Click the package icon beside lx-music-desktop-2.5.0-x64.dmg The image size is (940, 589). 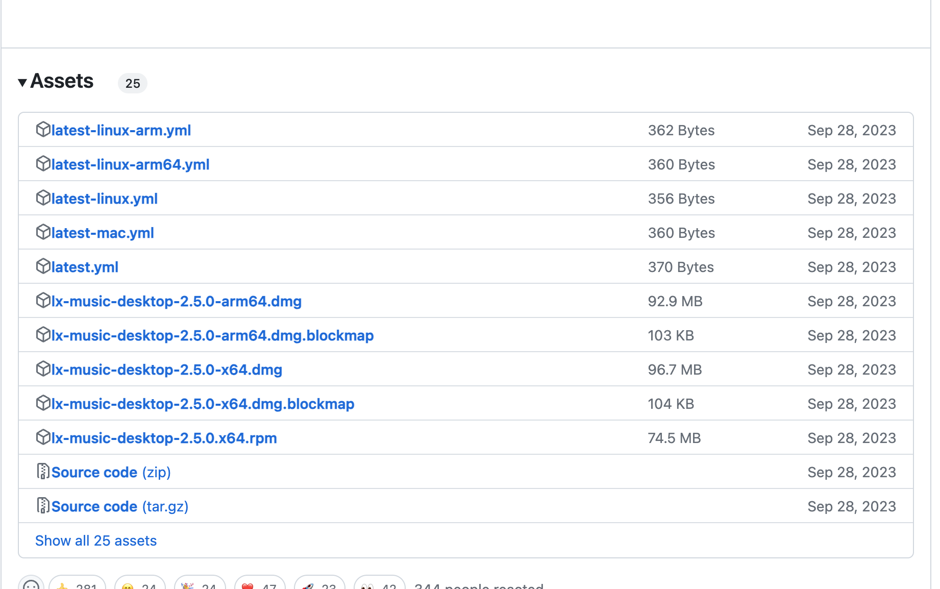[43, 369]
